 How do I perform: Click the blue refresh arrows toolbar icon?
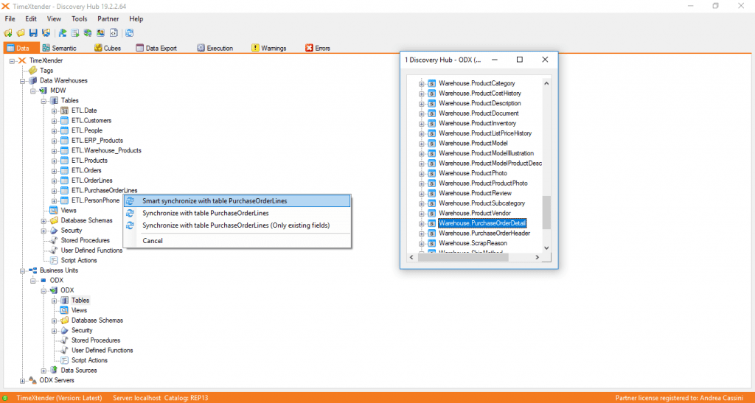130,33
